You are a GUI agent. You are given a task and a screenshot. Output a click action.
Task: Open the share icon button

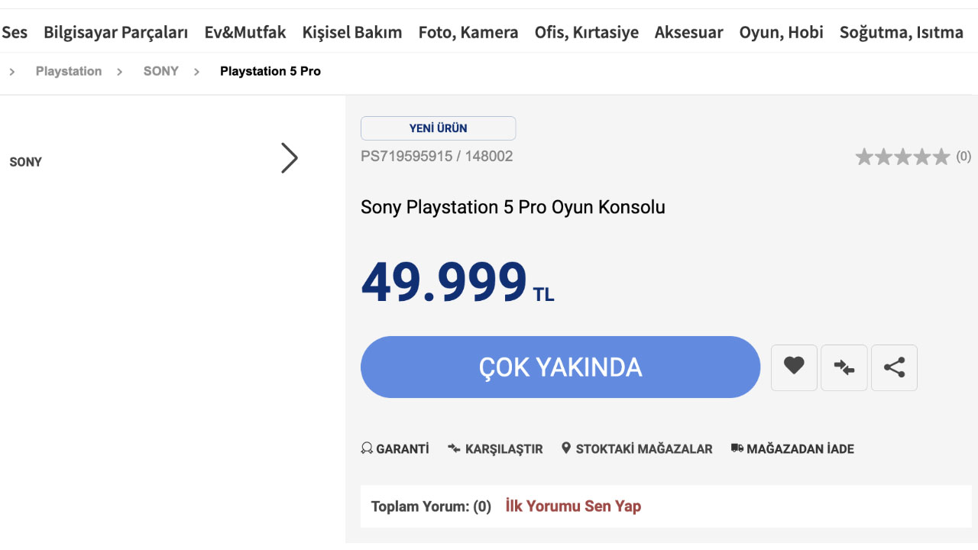point(894,367)
